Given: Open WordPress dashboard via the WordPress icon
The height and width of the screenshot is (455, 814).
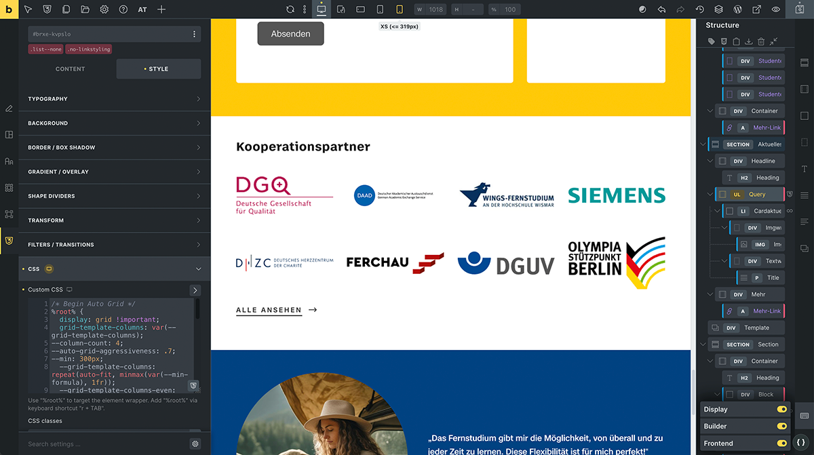Looking at the screenshot, I should [737, 9].
